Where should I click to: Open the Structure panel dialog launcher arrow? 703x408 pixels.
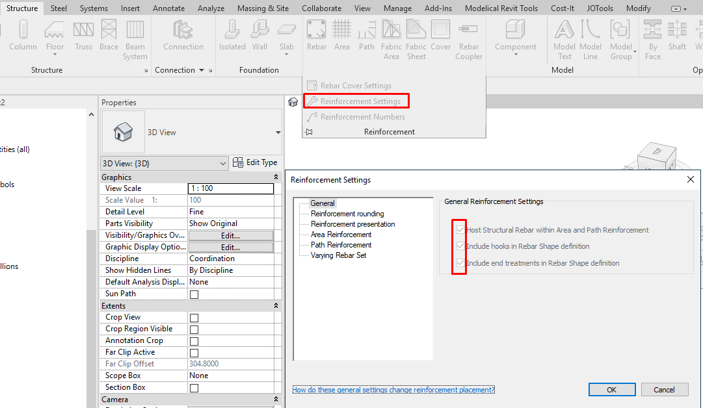146,71
